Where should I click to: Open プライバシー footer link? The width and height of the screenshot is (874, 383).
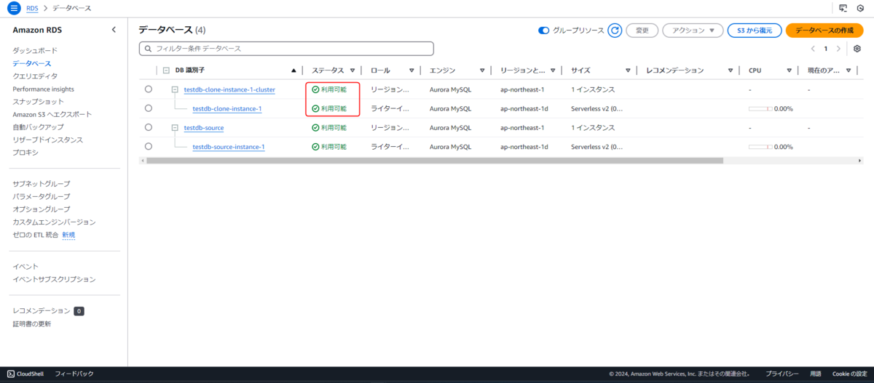click(784, 374)
